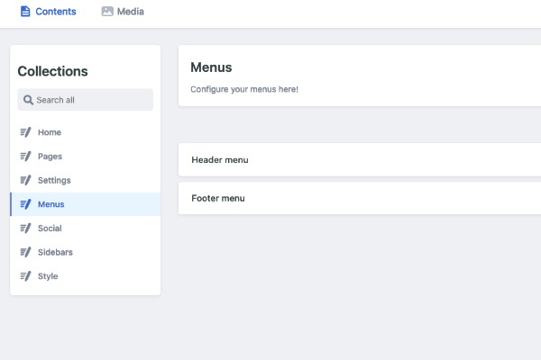Select the Home collection label
The image size is (541, 360).
(50, 132)
